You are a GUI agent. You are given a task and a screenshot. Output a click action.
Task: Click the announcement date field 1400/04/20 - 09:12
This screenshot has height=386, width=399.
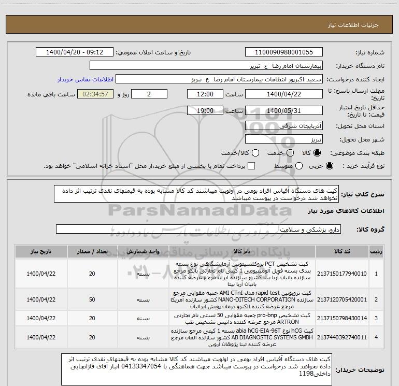[75, 52]
